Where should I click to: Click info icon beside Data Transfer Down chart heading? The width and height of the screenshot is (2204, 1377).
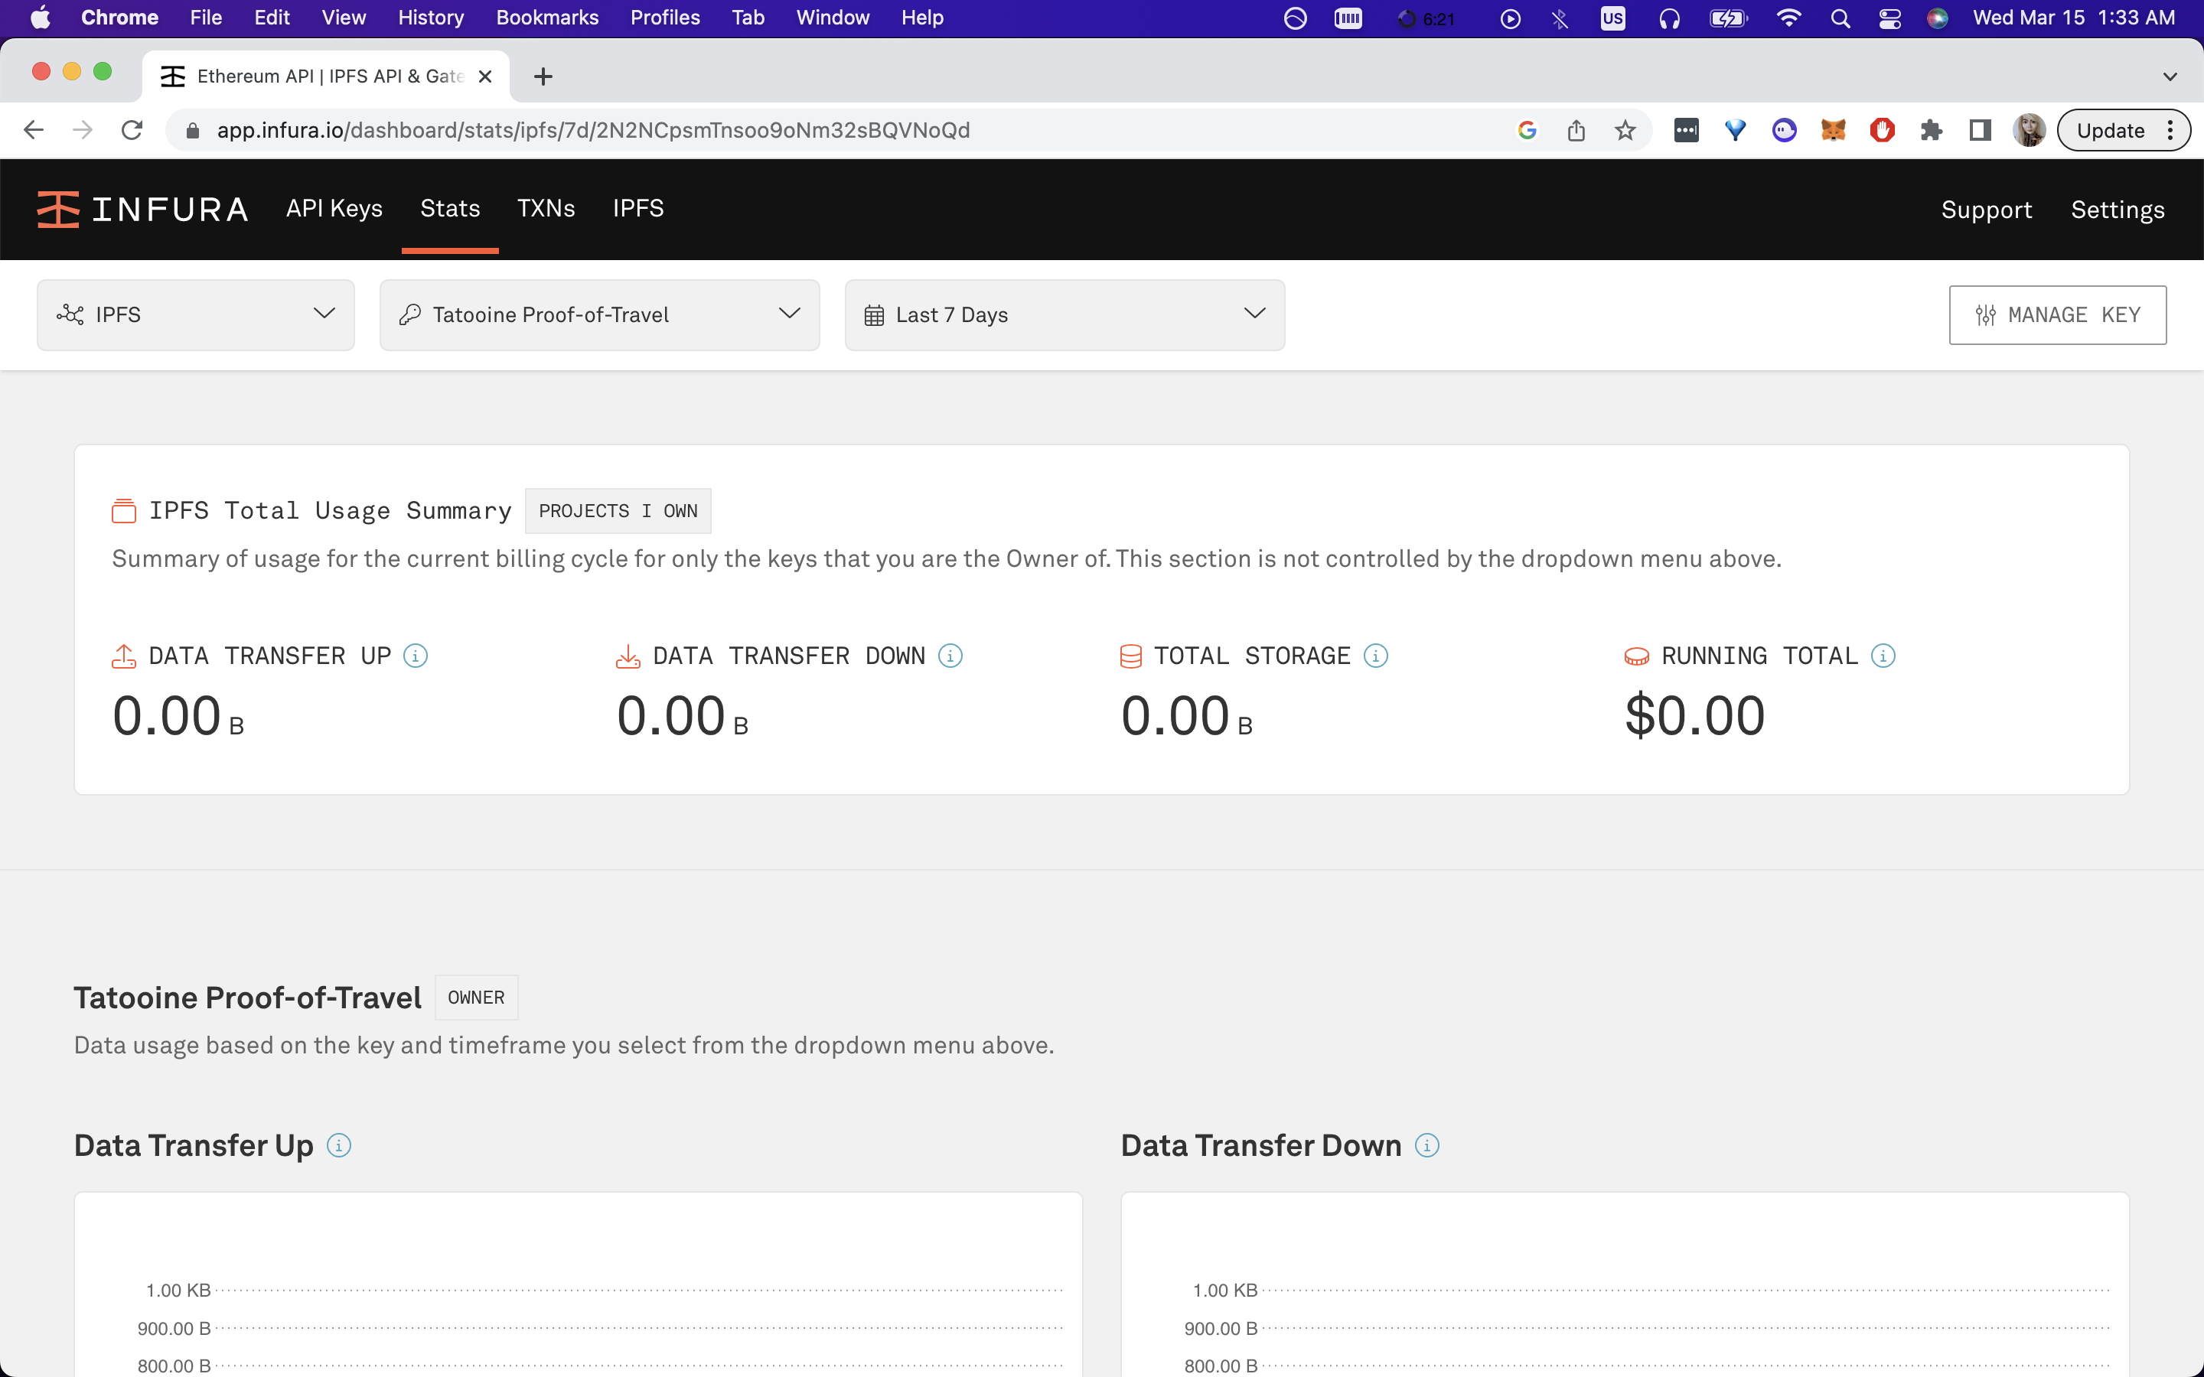(x=1427, y=1146)
